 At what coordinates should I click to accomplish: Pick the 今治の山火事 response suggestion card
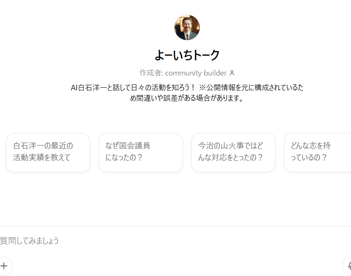pos(233,152)
